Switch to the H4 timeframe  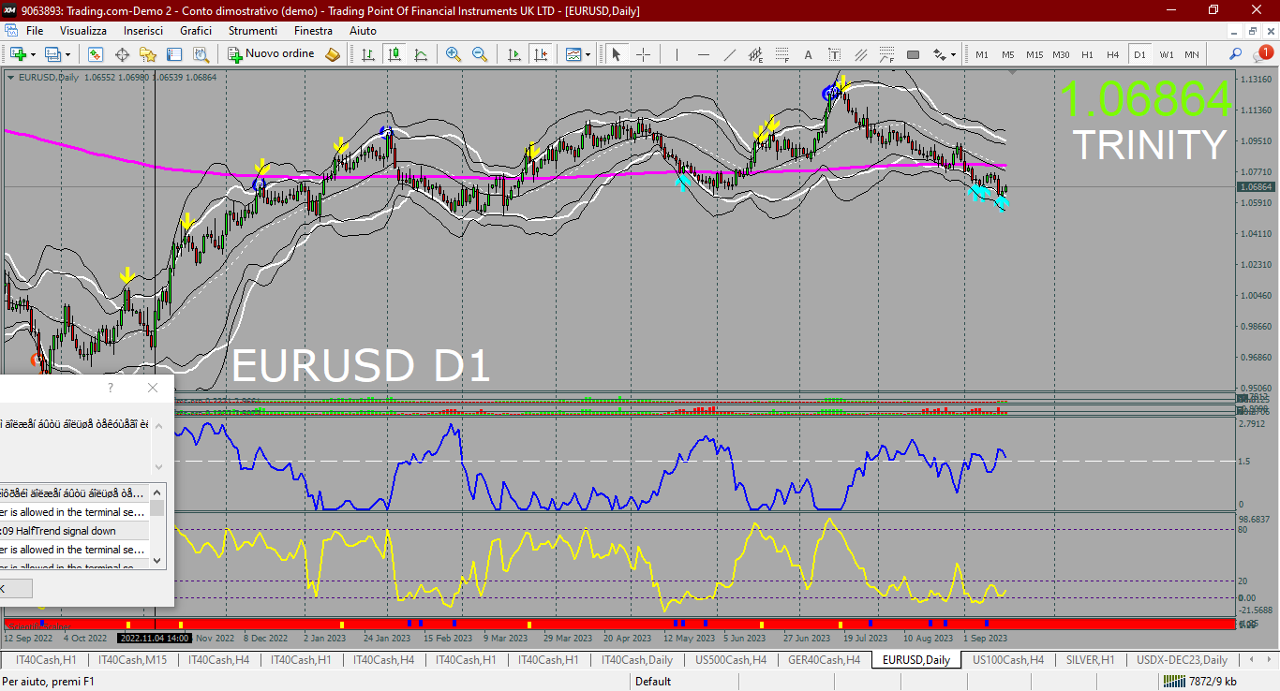(1112, 54)
